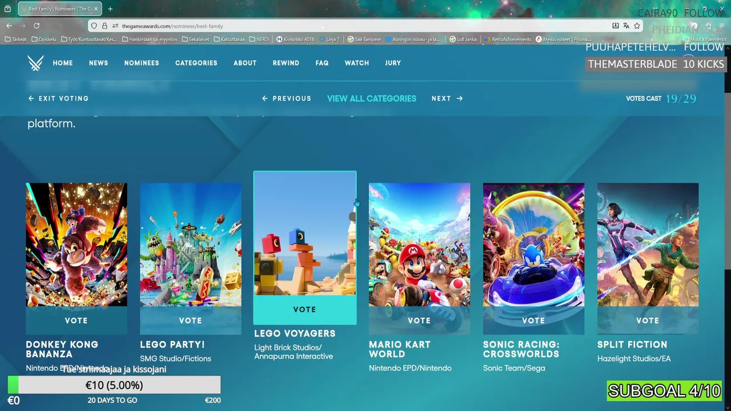
Task: Open the REWIND menu item
Action: click(x=286, y=63)
